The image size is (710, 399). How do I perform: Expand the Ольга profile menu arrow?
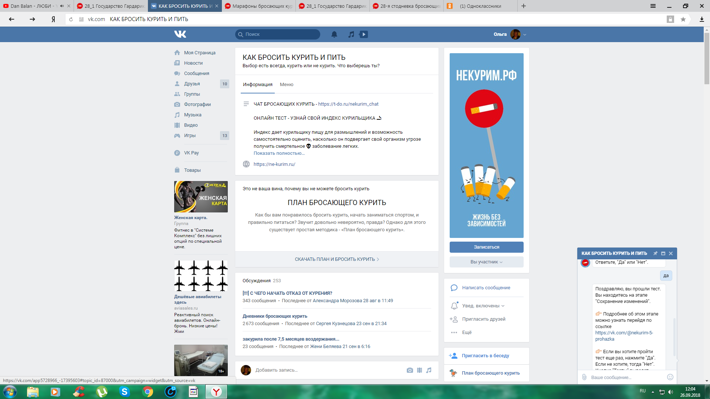point(525,35)
